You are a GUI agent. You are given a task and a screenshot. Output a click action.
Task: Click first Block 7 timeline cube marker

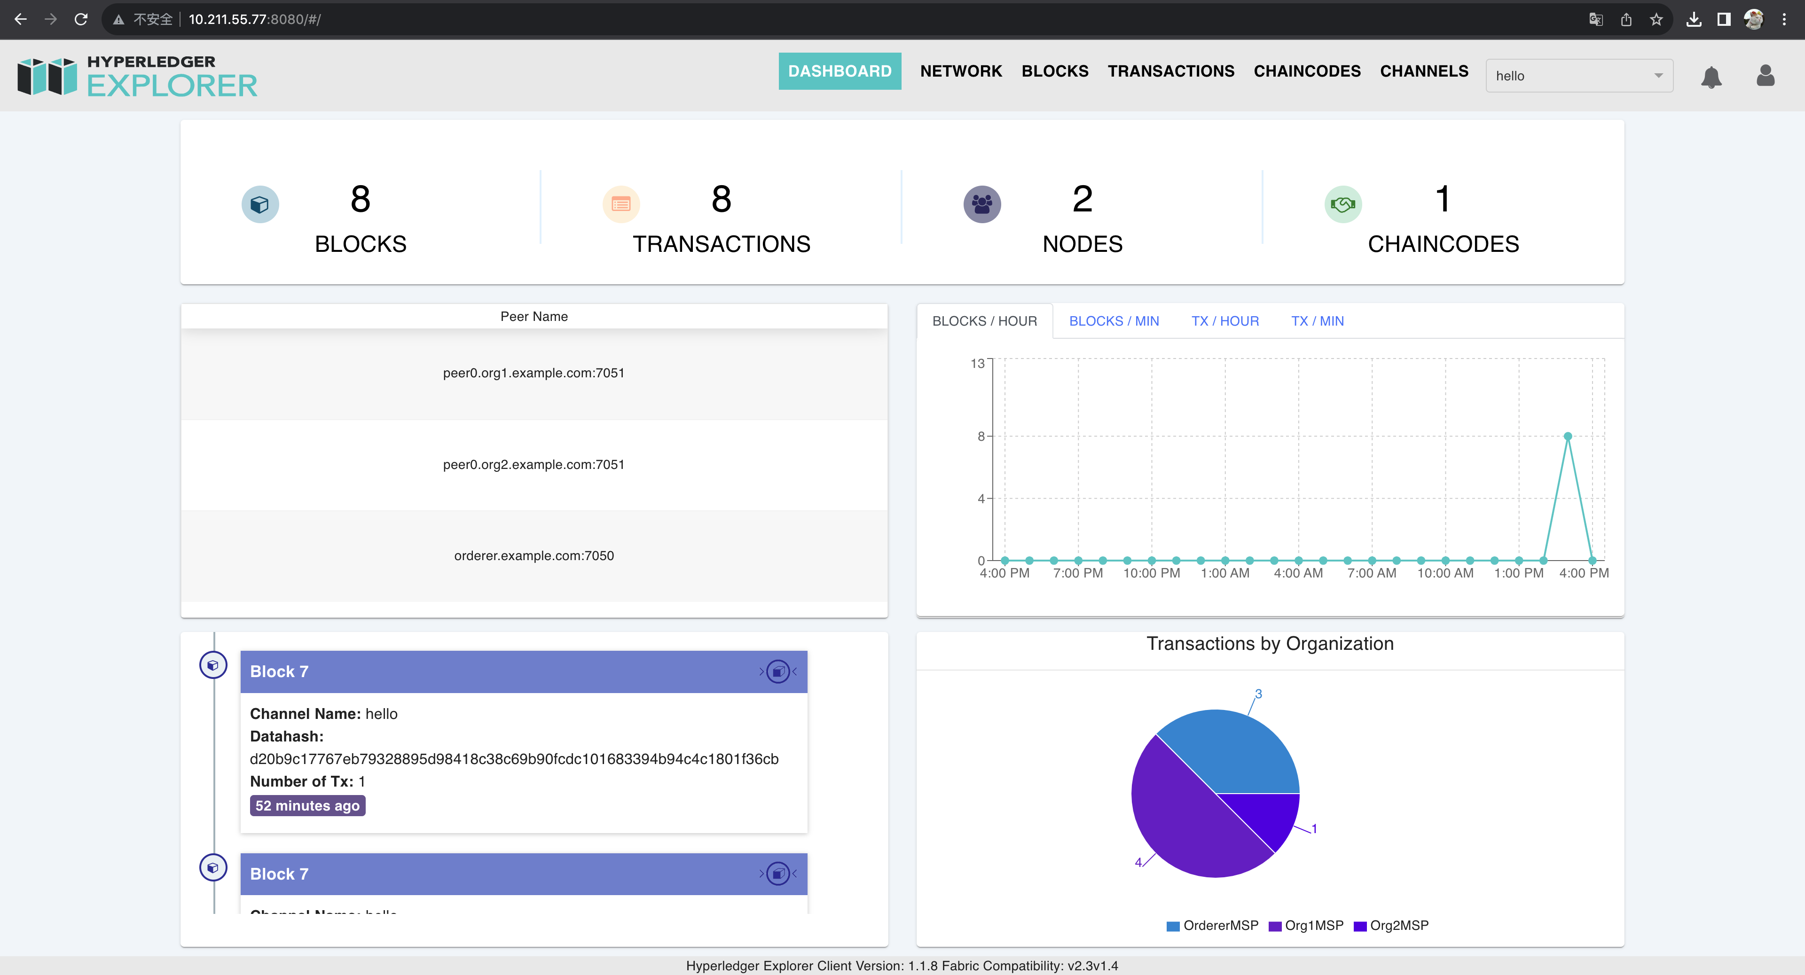tap(213, 665)
